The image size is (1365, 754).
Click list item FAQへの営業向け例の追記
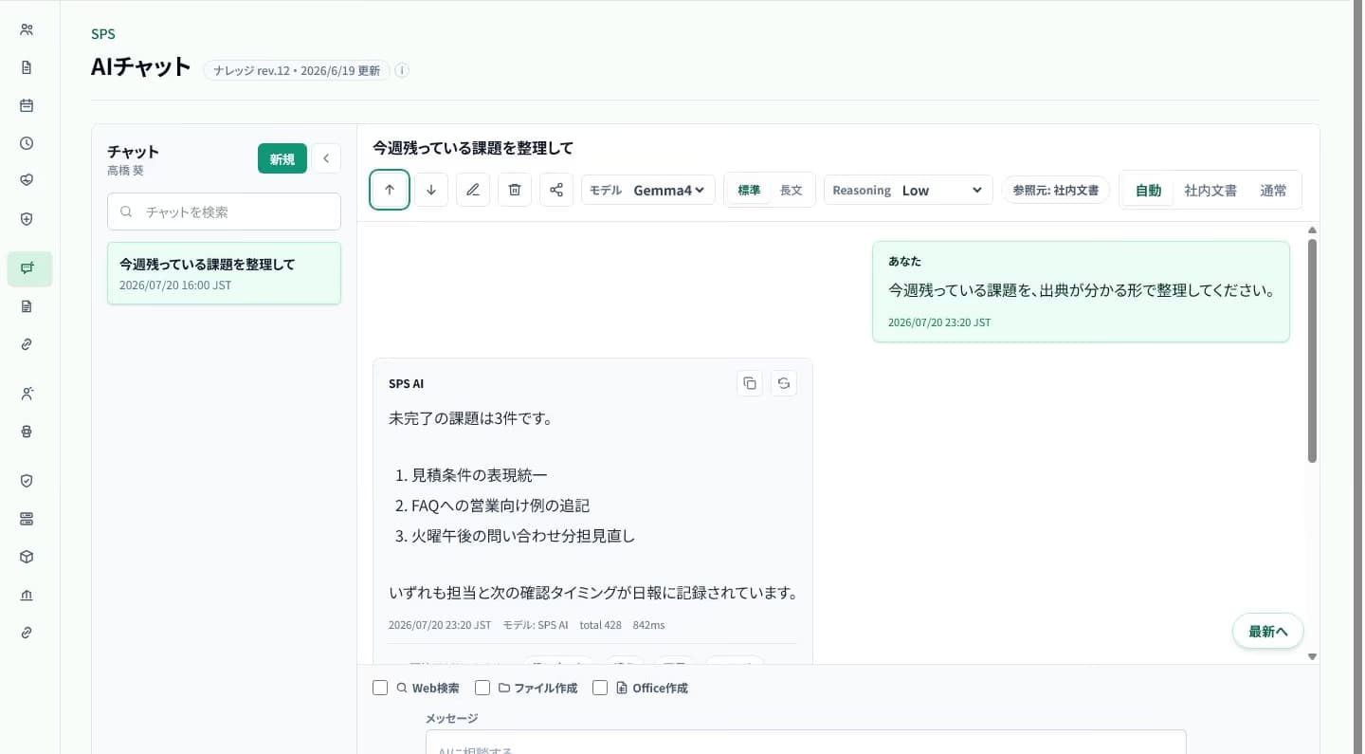[500, 506]
